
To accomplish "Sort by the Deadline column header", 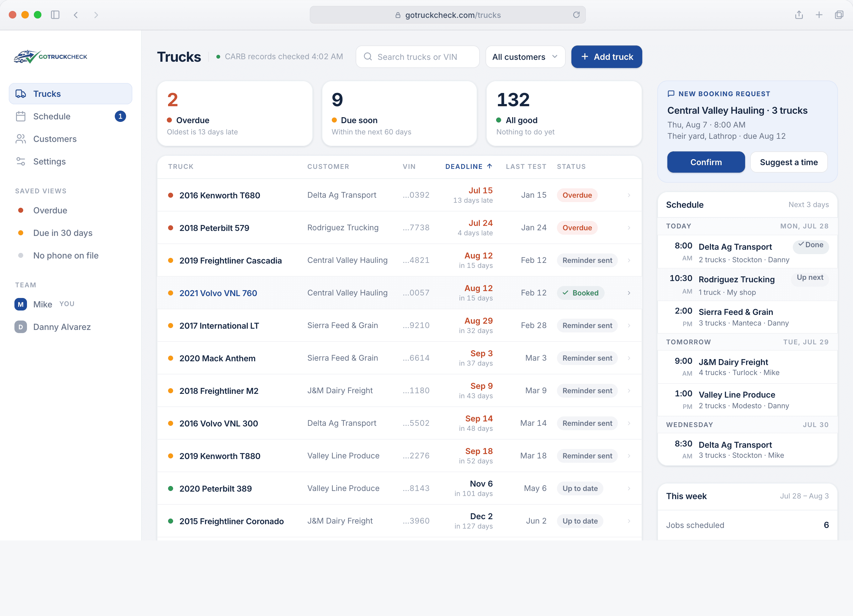I will tap(464, 166).
